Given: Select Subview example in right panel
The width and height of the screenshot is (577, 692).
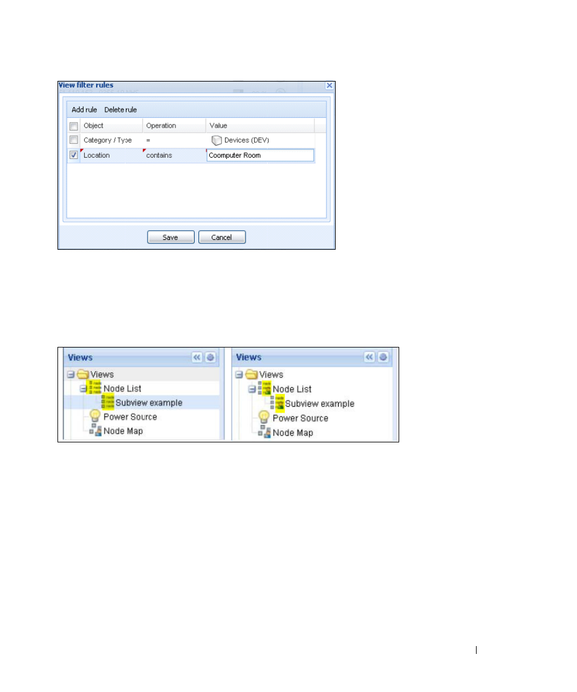Looking at the screenshot, I should [x=319, y=404].
